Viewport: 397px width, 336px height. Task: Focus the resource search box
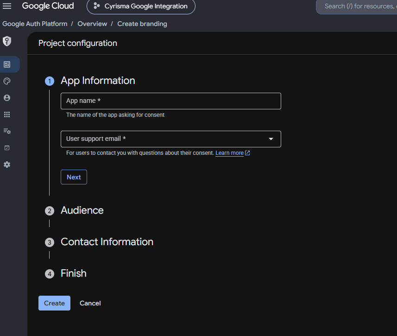click(357, 6)
